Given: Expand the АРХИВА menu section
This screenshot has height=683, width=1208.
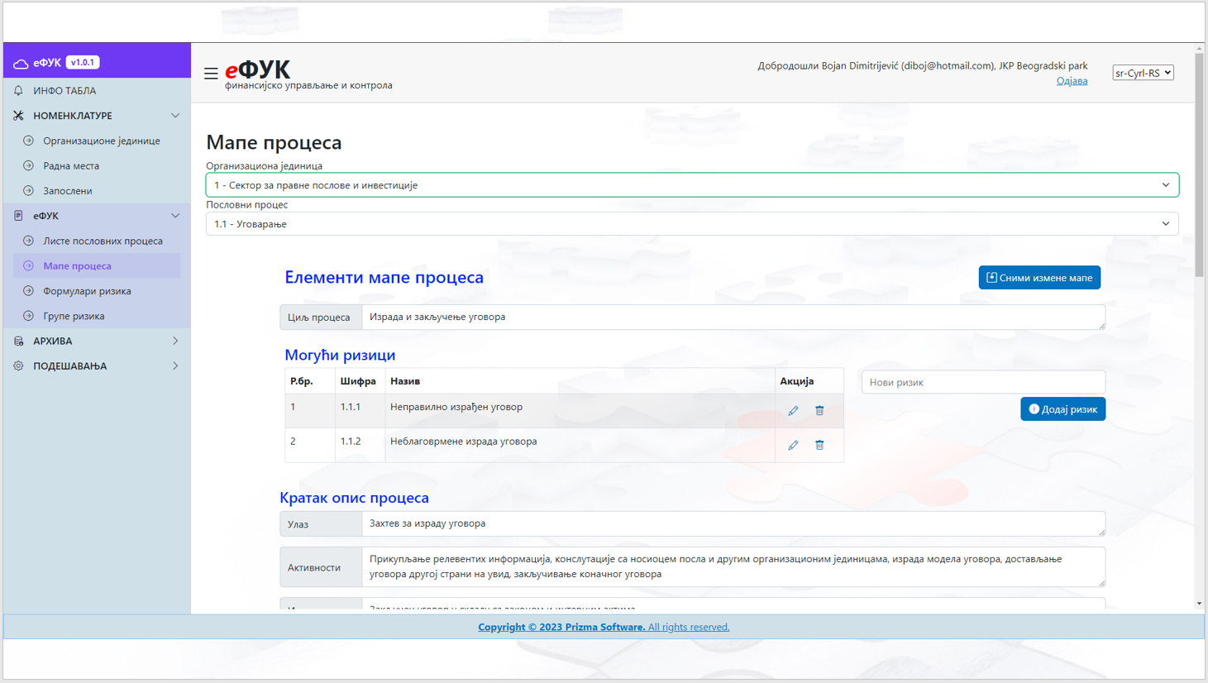Looking at the screenshot, I should tap(97, 341).
